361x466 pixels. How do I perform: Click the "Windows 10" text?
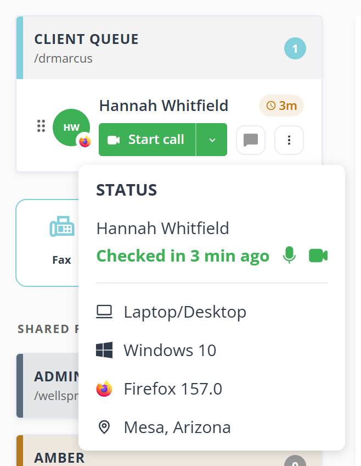pos(170,350)
